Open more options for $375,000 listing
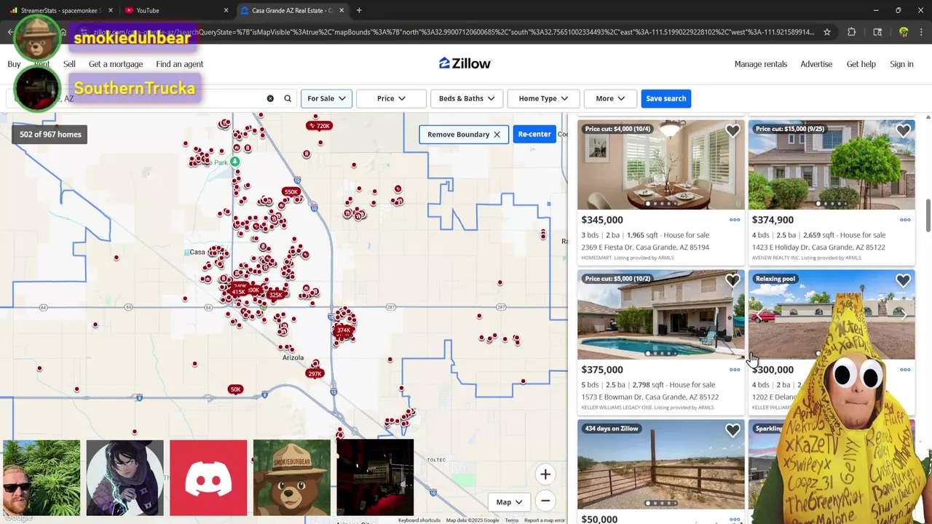The width and height of the screenshot is (932, 524). (735, 370)
